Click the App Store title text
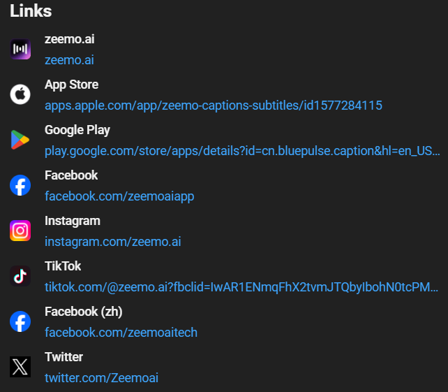This screenshot has height=392, width=448. 71,85
